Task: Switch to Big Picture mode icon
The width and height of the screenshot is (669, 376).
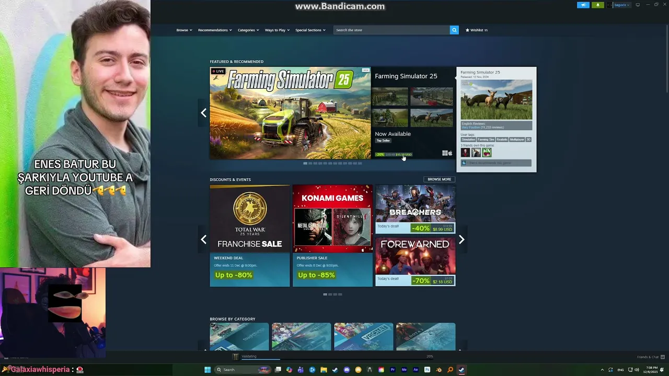Action: (x=638, y=5)
